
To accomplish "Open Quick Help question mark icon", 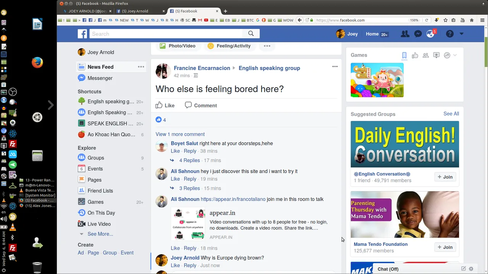I will tap(450, 34).
